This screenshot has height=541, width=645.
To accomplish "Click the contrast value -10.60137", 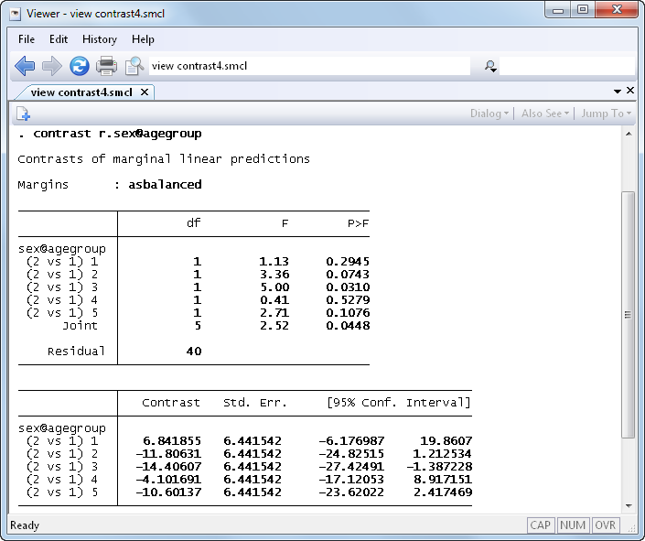I will [168, 492].
